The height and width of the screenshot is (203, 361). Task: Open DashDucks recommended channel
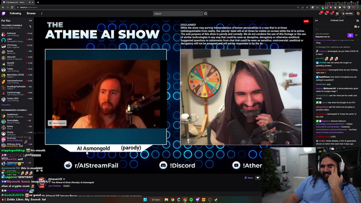[16, 116]
